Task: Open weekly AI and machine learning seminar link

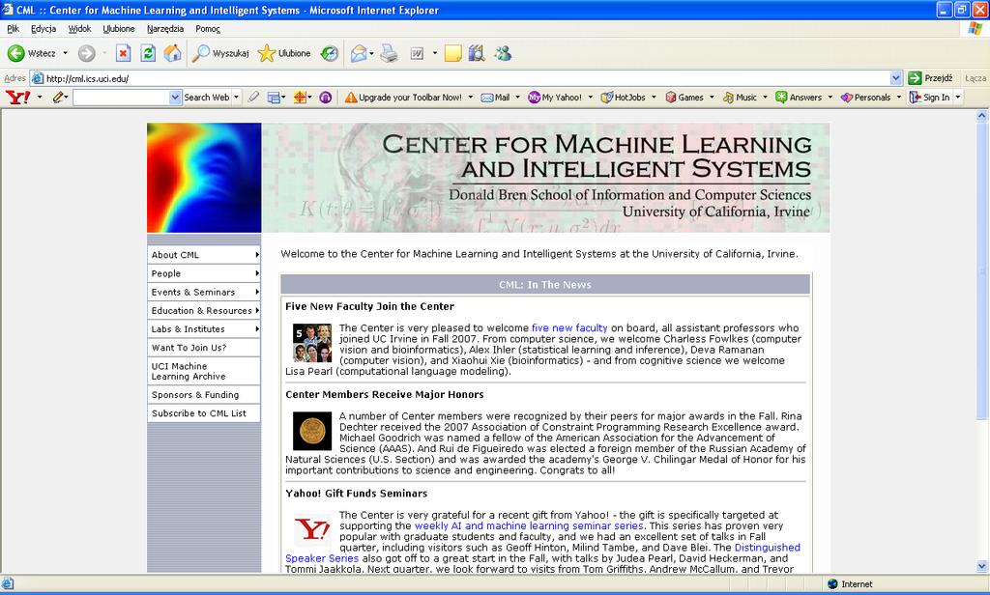Action: [529, 525]
